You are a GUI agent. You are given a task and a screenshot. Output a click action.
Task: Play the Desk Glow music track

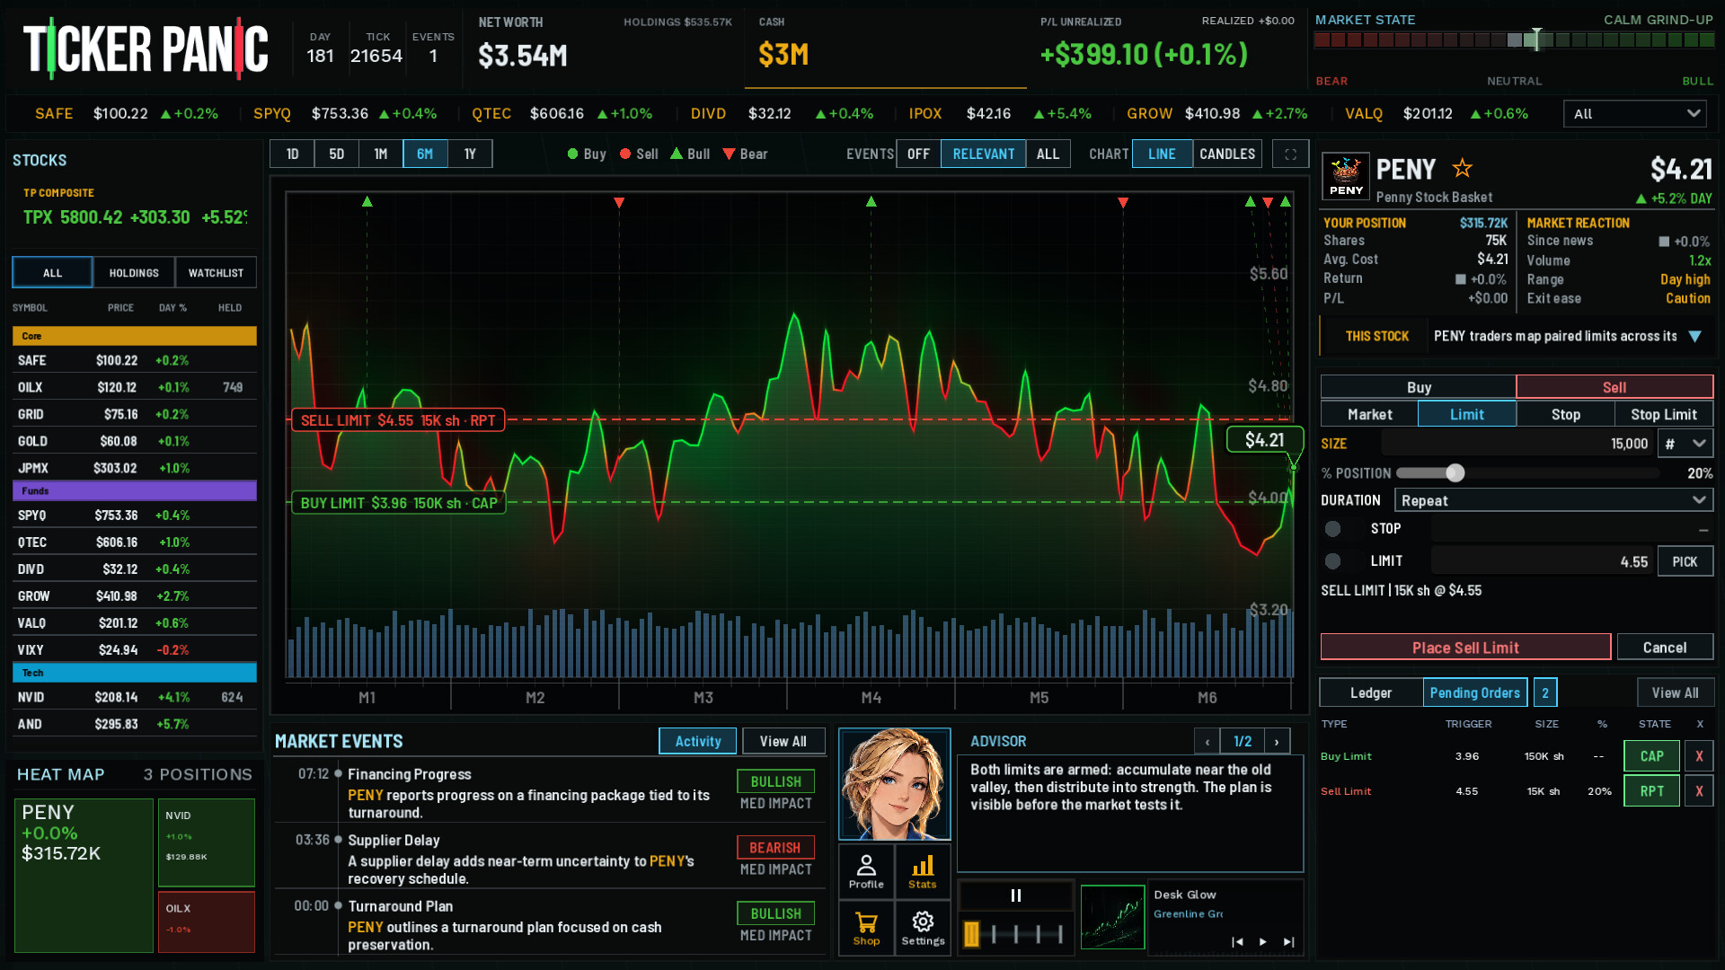tap(1263, 941)
